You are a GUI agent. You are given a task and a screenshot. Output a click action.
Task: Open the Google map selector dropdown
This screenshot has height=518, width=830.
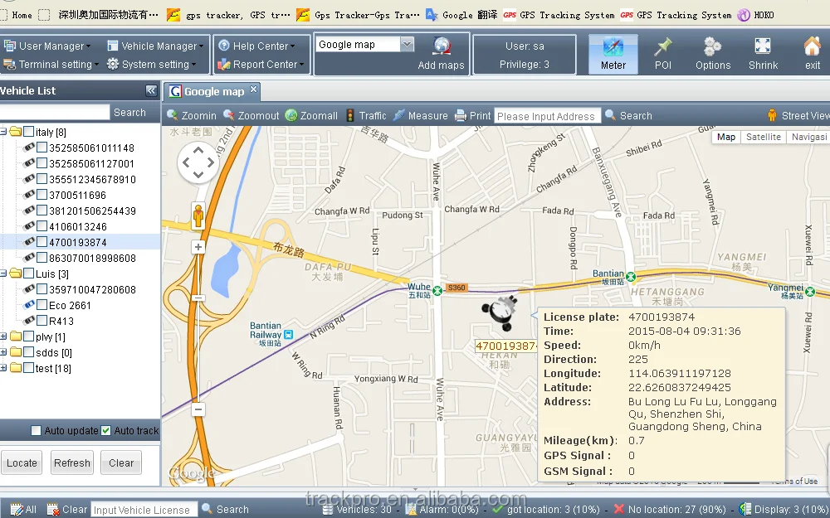pos(408,43)
